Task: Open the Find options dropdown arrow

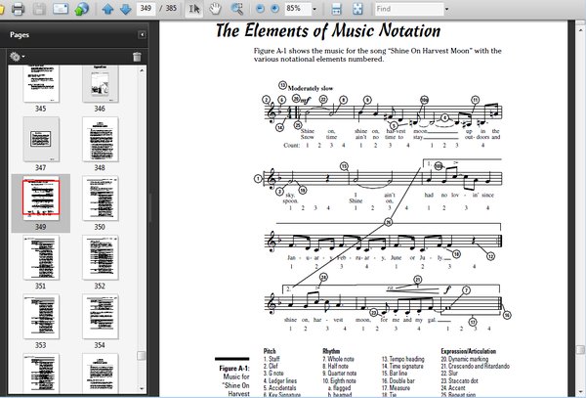Action: point(446,9)
